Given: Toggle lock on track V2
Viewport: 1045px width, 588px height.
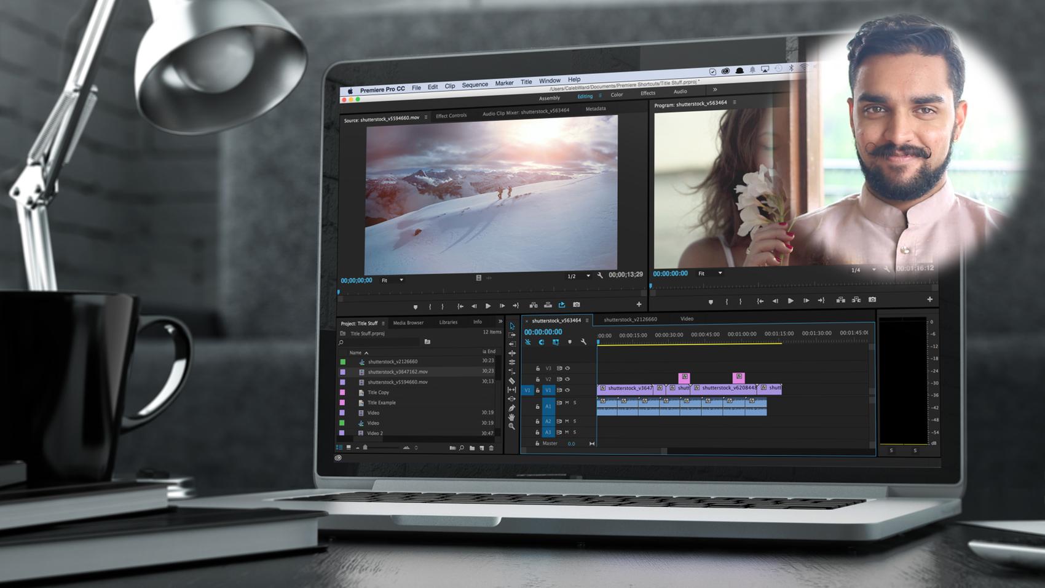Looking at the screenshot, I should tap(537, 379).
